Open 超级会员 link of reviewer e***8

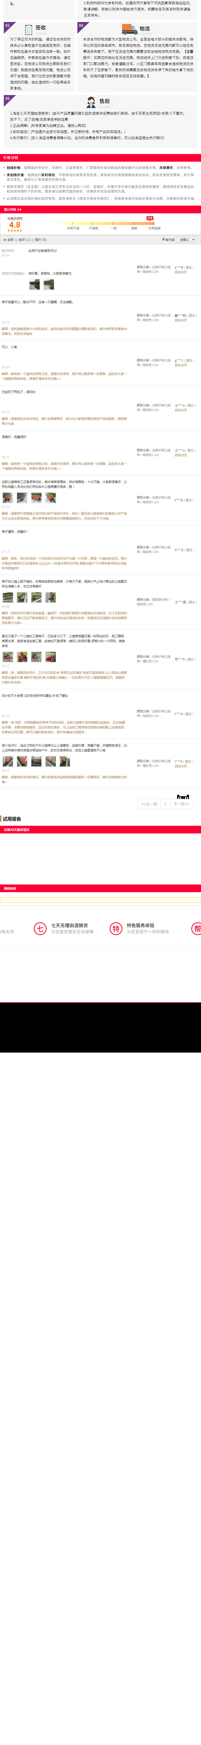click(181, 272)
